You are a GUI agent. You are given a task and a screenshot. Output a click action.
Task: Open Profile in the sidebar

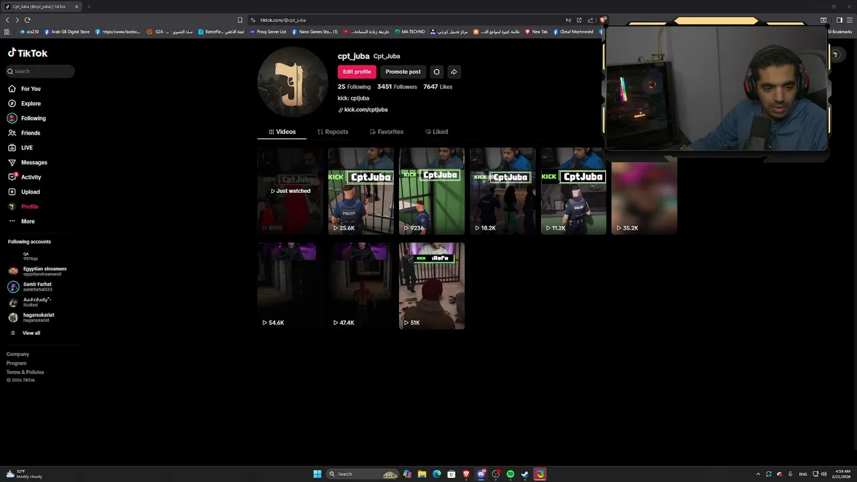23,206
